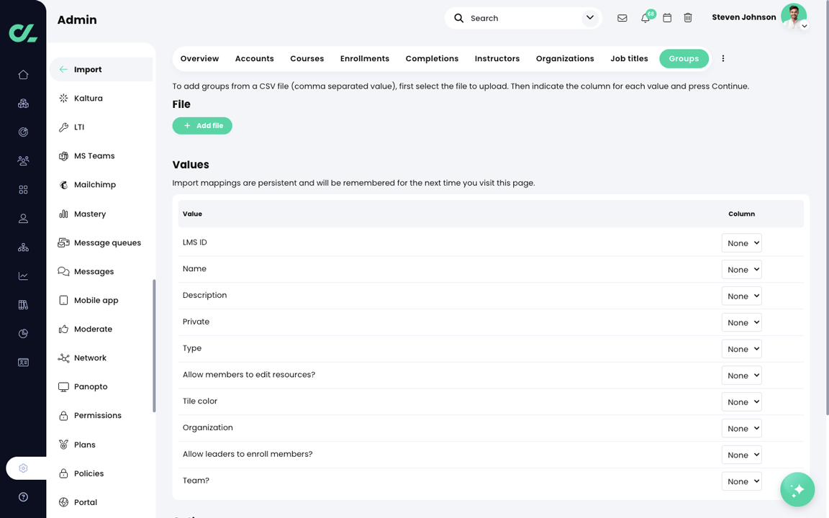Select the Home icon in the left sidebar
The width and height of the screenshot is (829, 518).
[x=23, y=74]
